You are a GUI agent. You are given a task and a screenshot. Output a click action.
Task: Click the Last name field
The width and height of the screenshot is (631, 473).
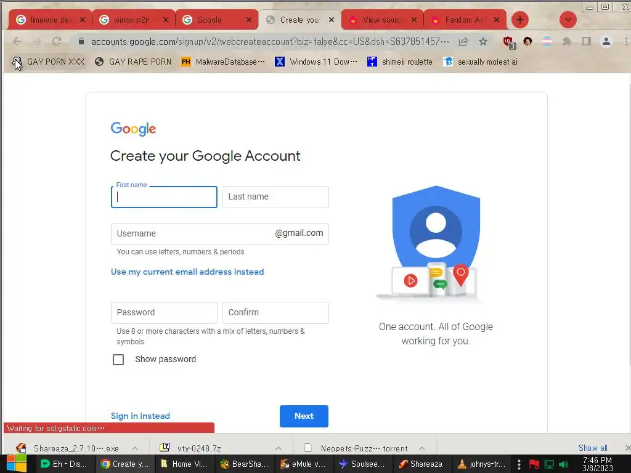275,197
